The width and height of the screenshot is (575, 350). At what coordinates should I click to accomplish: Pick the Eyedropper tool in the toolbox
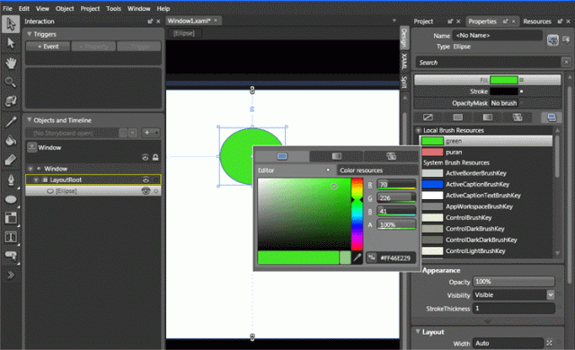pos(11,121)
